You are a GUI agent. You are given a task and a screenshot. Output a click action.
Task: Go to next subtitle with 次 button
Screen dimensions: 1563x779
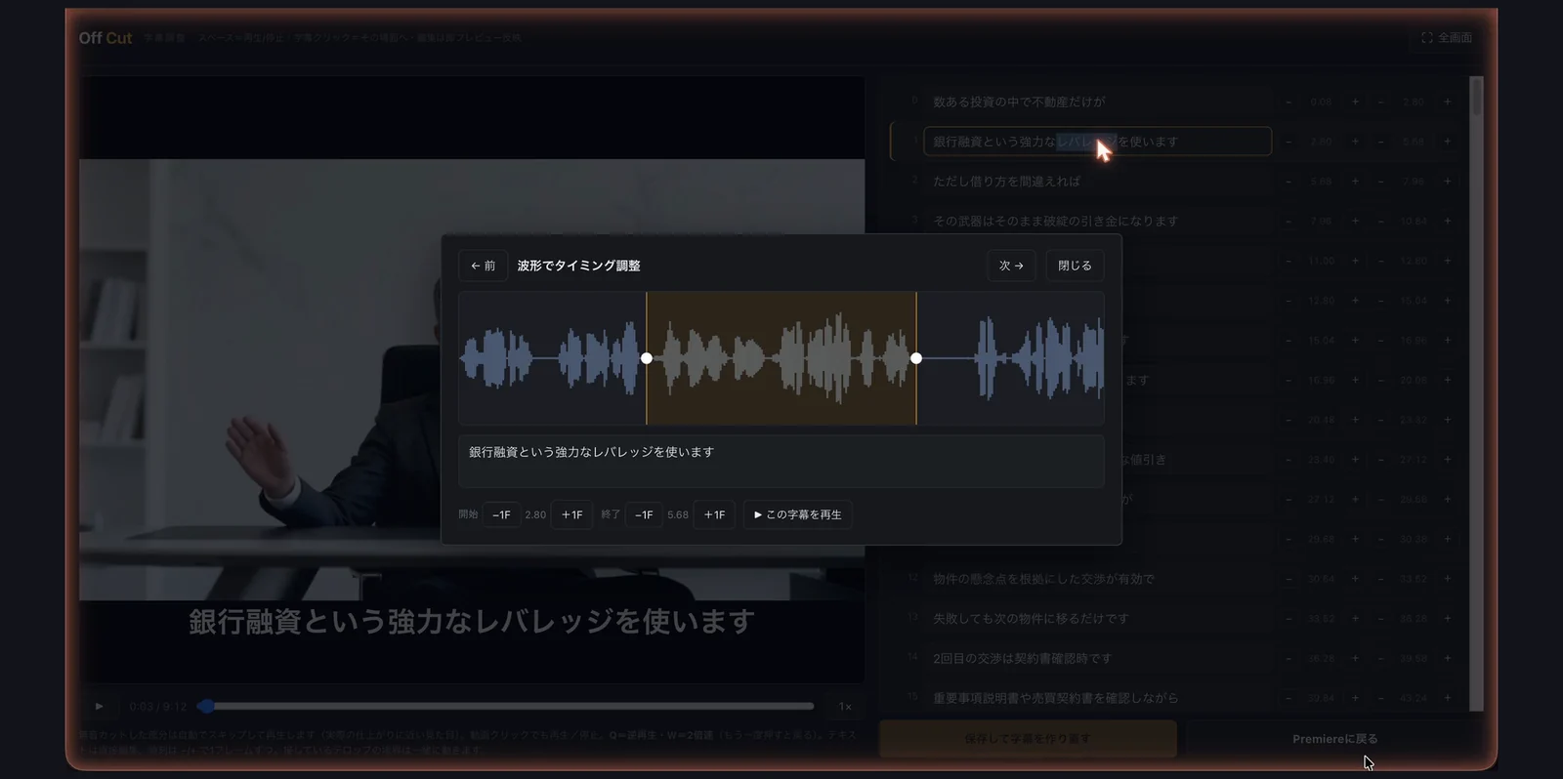(x=1011, y=266)
